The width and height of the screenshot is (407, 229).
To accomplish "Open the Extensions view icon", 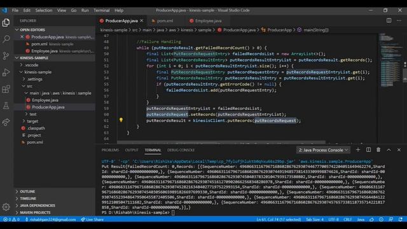I will pos(6,89).
